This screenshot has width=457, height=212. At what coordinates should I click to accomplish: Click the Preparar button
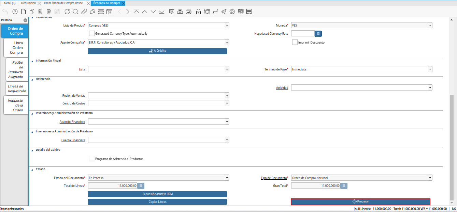[360, 201]
